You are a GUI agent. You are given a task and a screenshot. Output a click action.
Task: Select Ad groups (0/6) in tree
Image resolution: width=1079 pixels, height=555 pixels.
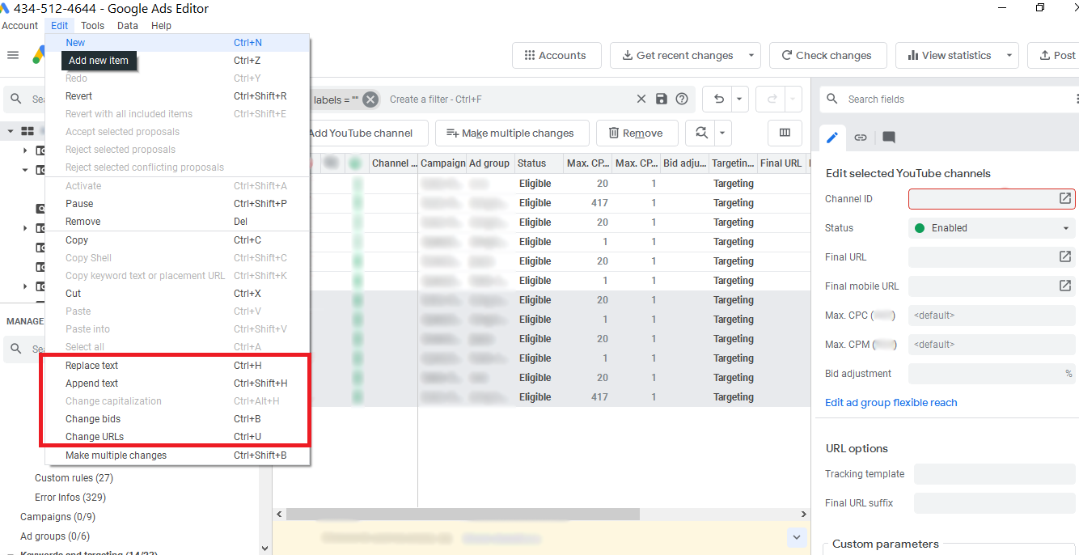coord(55,536)
